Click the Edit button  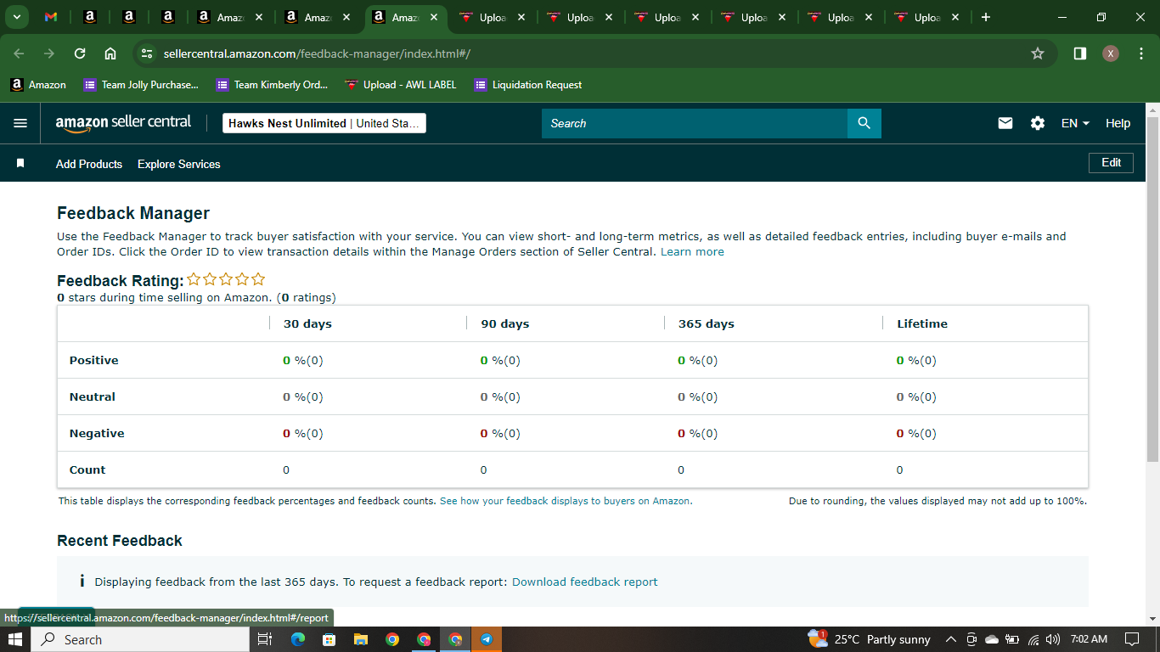point(1111,162)
